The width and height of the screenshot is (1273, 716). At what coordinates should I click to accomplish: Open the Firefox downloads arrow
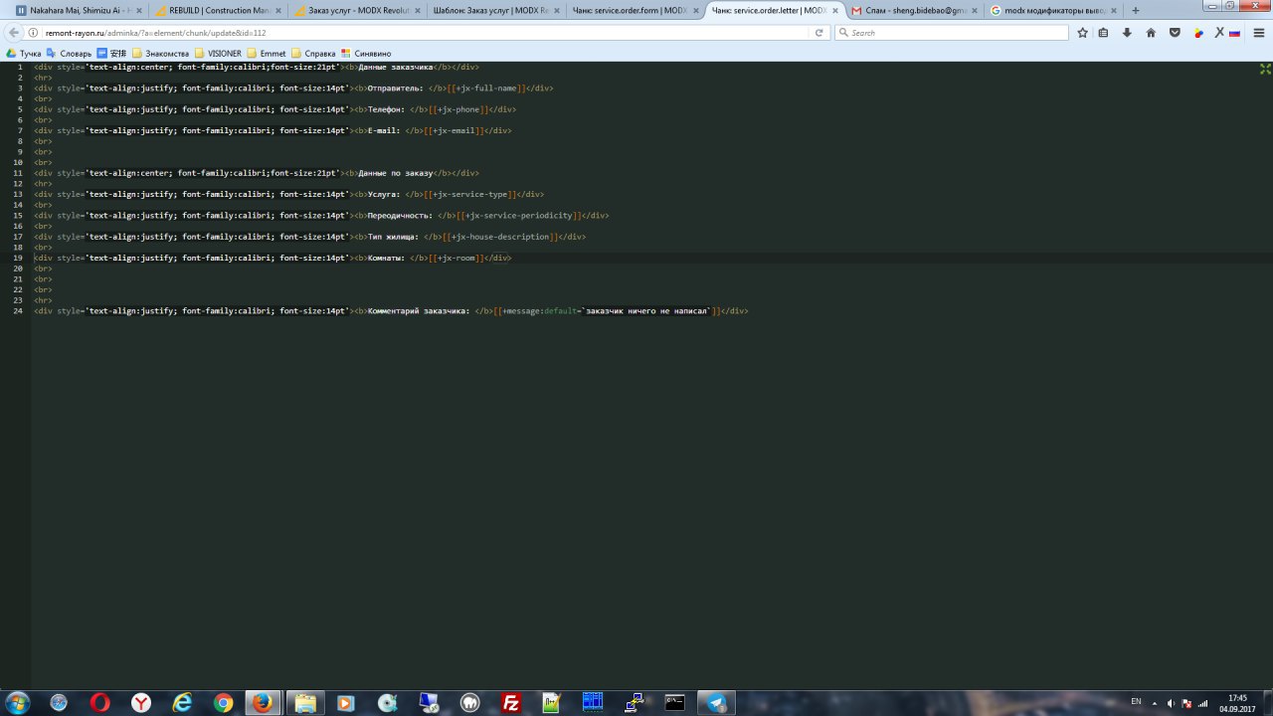point(1127,33)
